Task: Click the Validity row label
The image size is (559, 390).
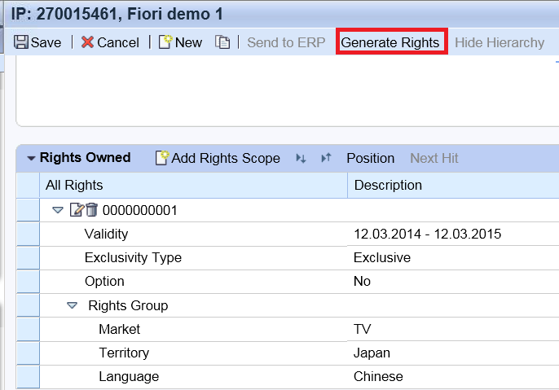Action: (x=106, y=234)
